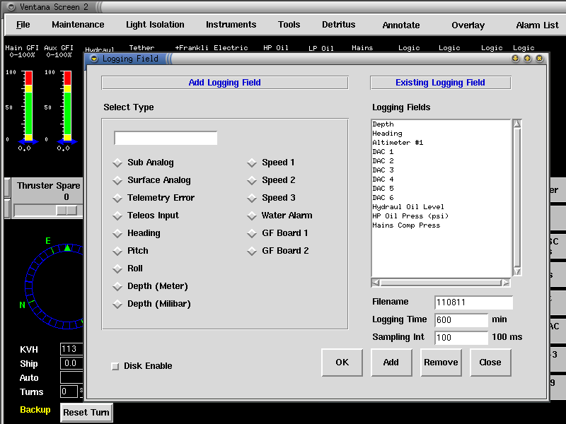This screenshot has width=566, height=424.
Task: Click the Existing Logging Field header
Action: (x=440, y=83)
